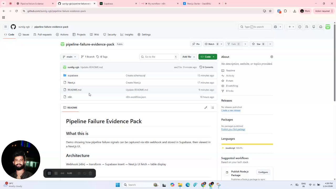Star the repository
Screen dimensions: 336x189
coord(258,44)
